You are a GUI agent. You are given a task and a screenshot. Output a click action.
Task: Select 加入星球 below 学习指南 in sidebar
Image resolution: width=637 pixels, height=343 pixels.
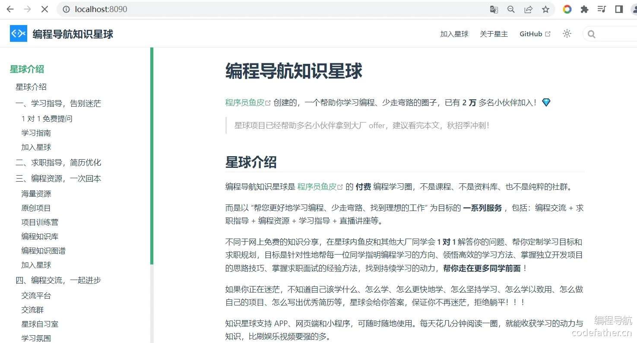(x=36, y=147)
